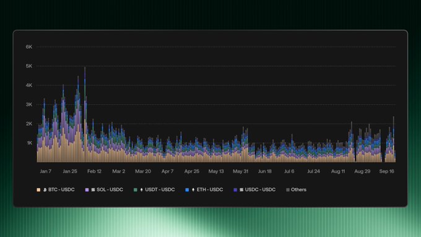The height and width of the screenshot is (237, 421).
Task: Click the Ethereum icon beside ETH - USDC
Action: [193, 190]
